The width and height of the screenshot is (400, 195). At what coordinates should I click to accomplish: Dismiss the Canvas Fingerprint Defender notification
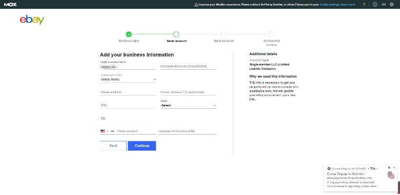coord(394,167)
